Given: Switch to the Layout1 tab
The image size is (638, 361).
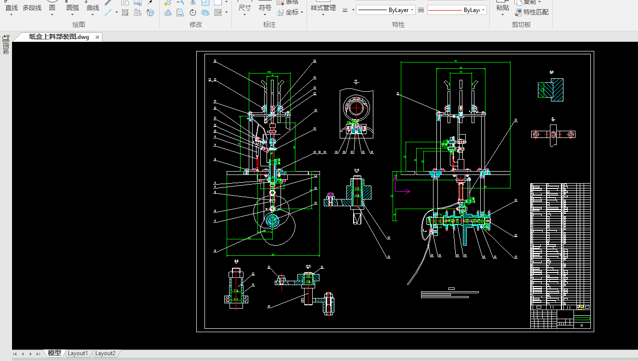Looking at the screenshot, I should 77,353.
